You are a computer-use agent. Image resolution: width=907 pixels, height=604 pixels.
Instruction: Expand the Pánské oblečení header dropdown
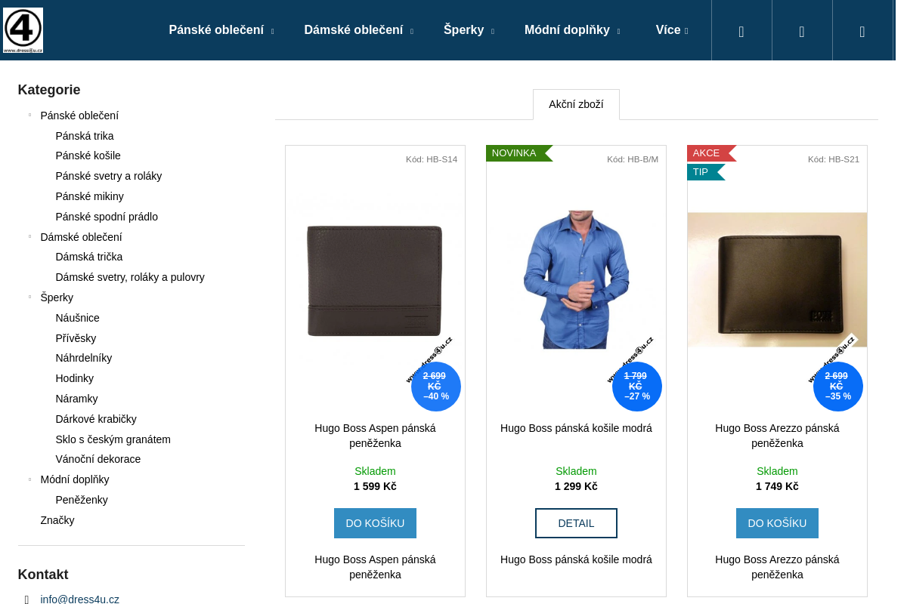point(221,30)
